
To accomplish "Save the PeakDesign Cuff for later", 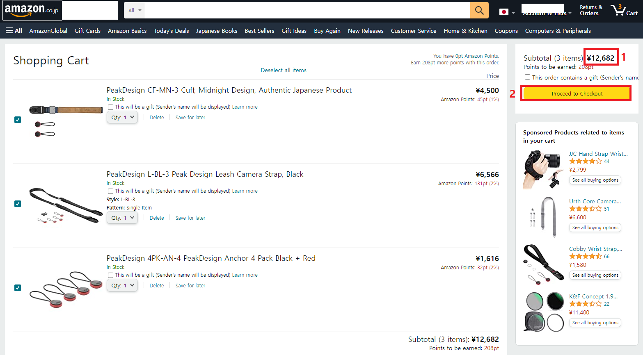I will pyautogui.click(x=190, y=117).
